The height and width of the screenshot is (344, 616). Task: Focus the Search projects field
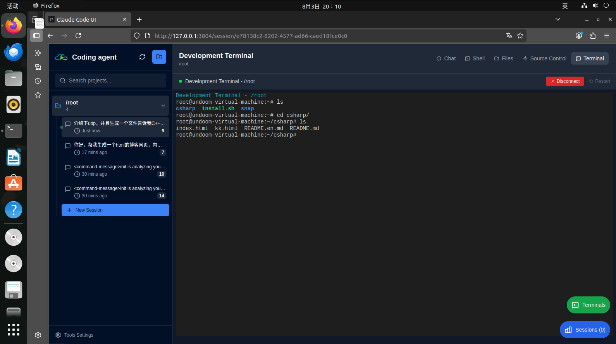coord(110,80)
